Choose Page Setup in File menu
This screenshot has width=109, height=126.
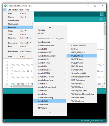click(18, 43)
